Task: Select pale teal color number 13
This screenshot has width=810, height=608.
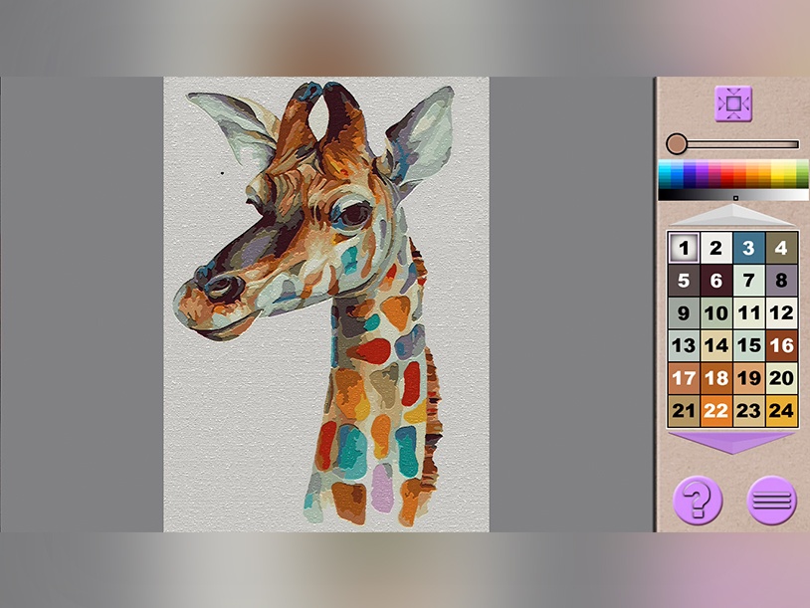Action: (x=684, y=345)
